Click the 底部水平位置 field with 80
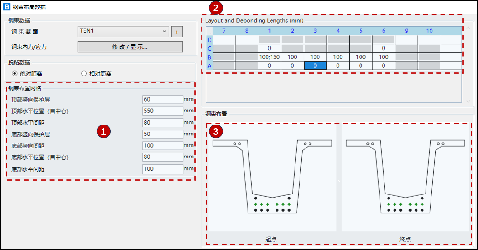 pos(162,157)
